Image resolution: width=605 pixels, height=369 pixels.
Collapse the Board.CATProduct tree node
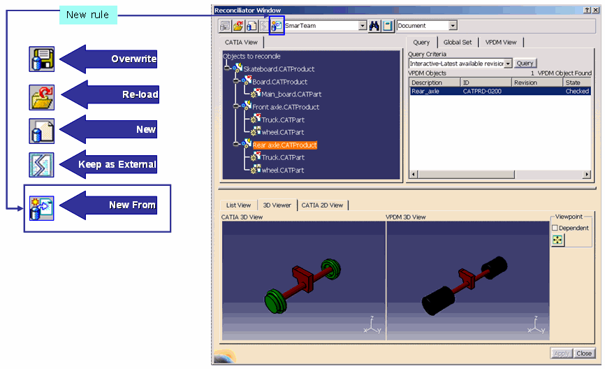pyautogui.click(x=235, y=82)
